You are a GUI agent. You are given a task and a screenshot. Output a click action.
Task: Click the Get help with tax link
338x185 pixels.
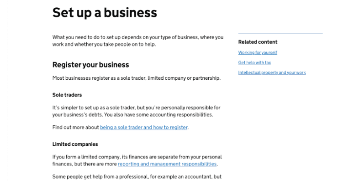pos(254,62)
